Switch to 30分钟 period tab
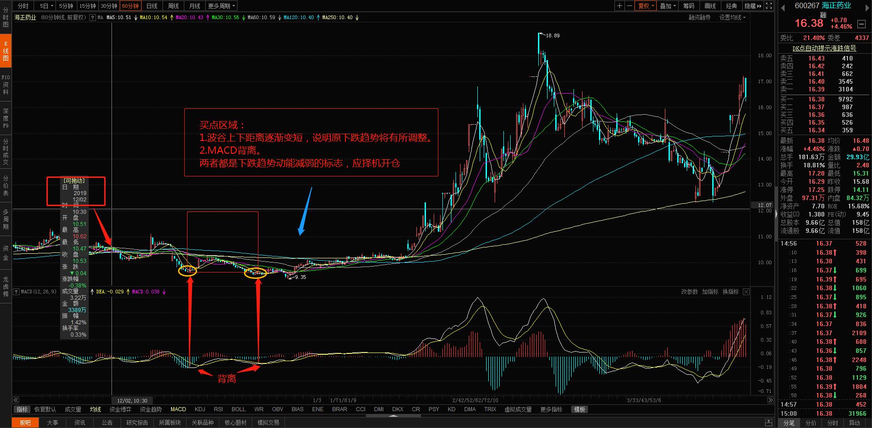This screenshot has height=428, width=872. (109, 6)
